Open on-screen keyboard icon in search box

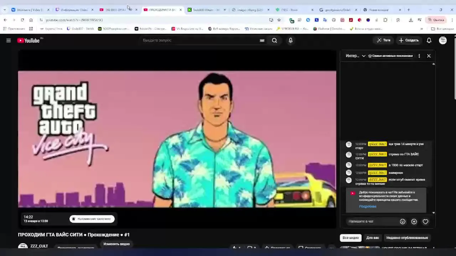[262, 41]
